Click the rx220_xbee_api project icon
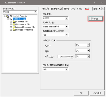Viewport: 106px width, 97px height. coord(11,19)
